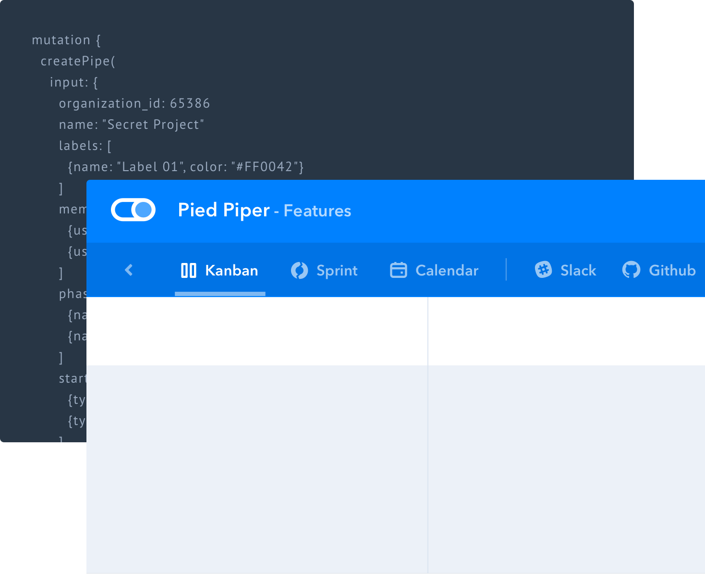Click the Features subtitle text
The height and width of the screenshot is (574, 705).
317,211
